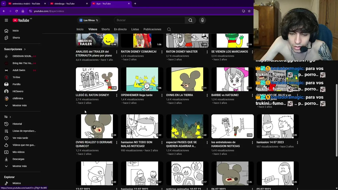The width and height of the screenshot is (338, 190).
Task: Open Ver más tarde playlist
Action: 20,138
